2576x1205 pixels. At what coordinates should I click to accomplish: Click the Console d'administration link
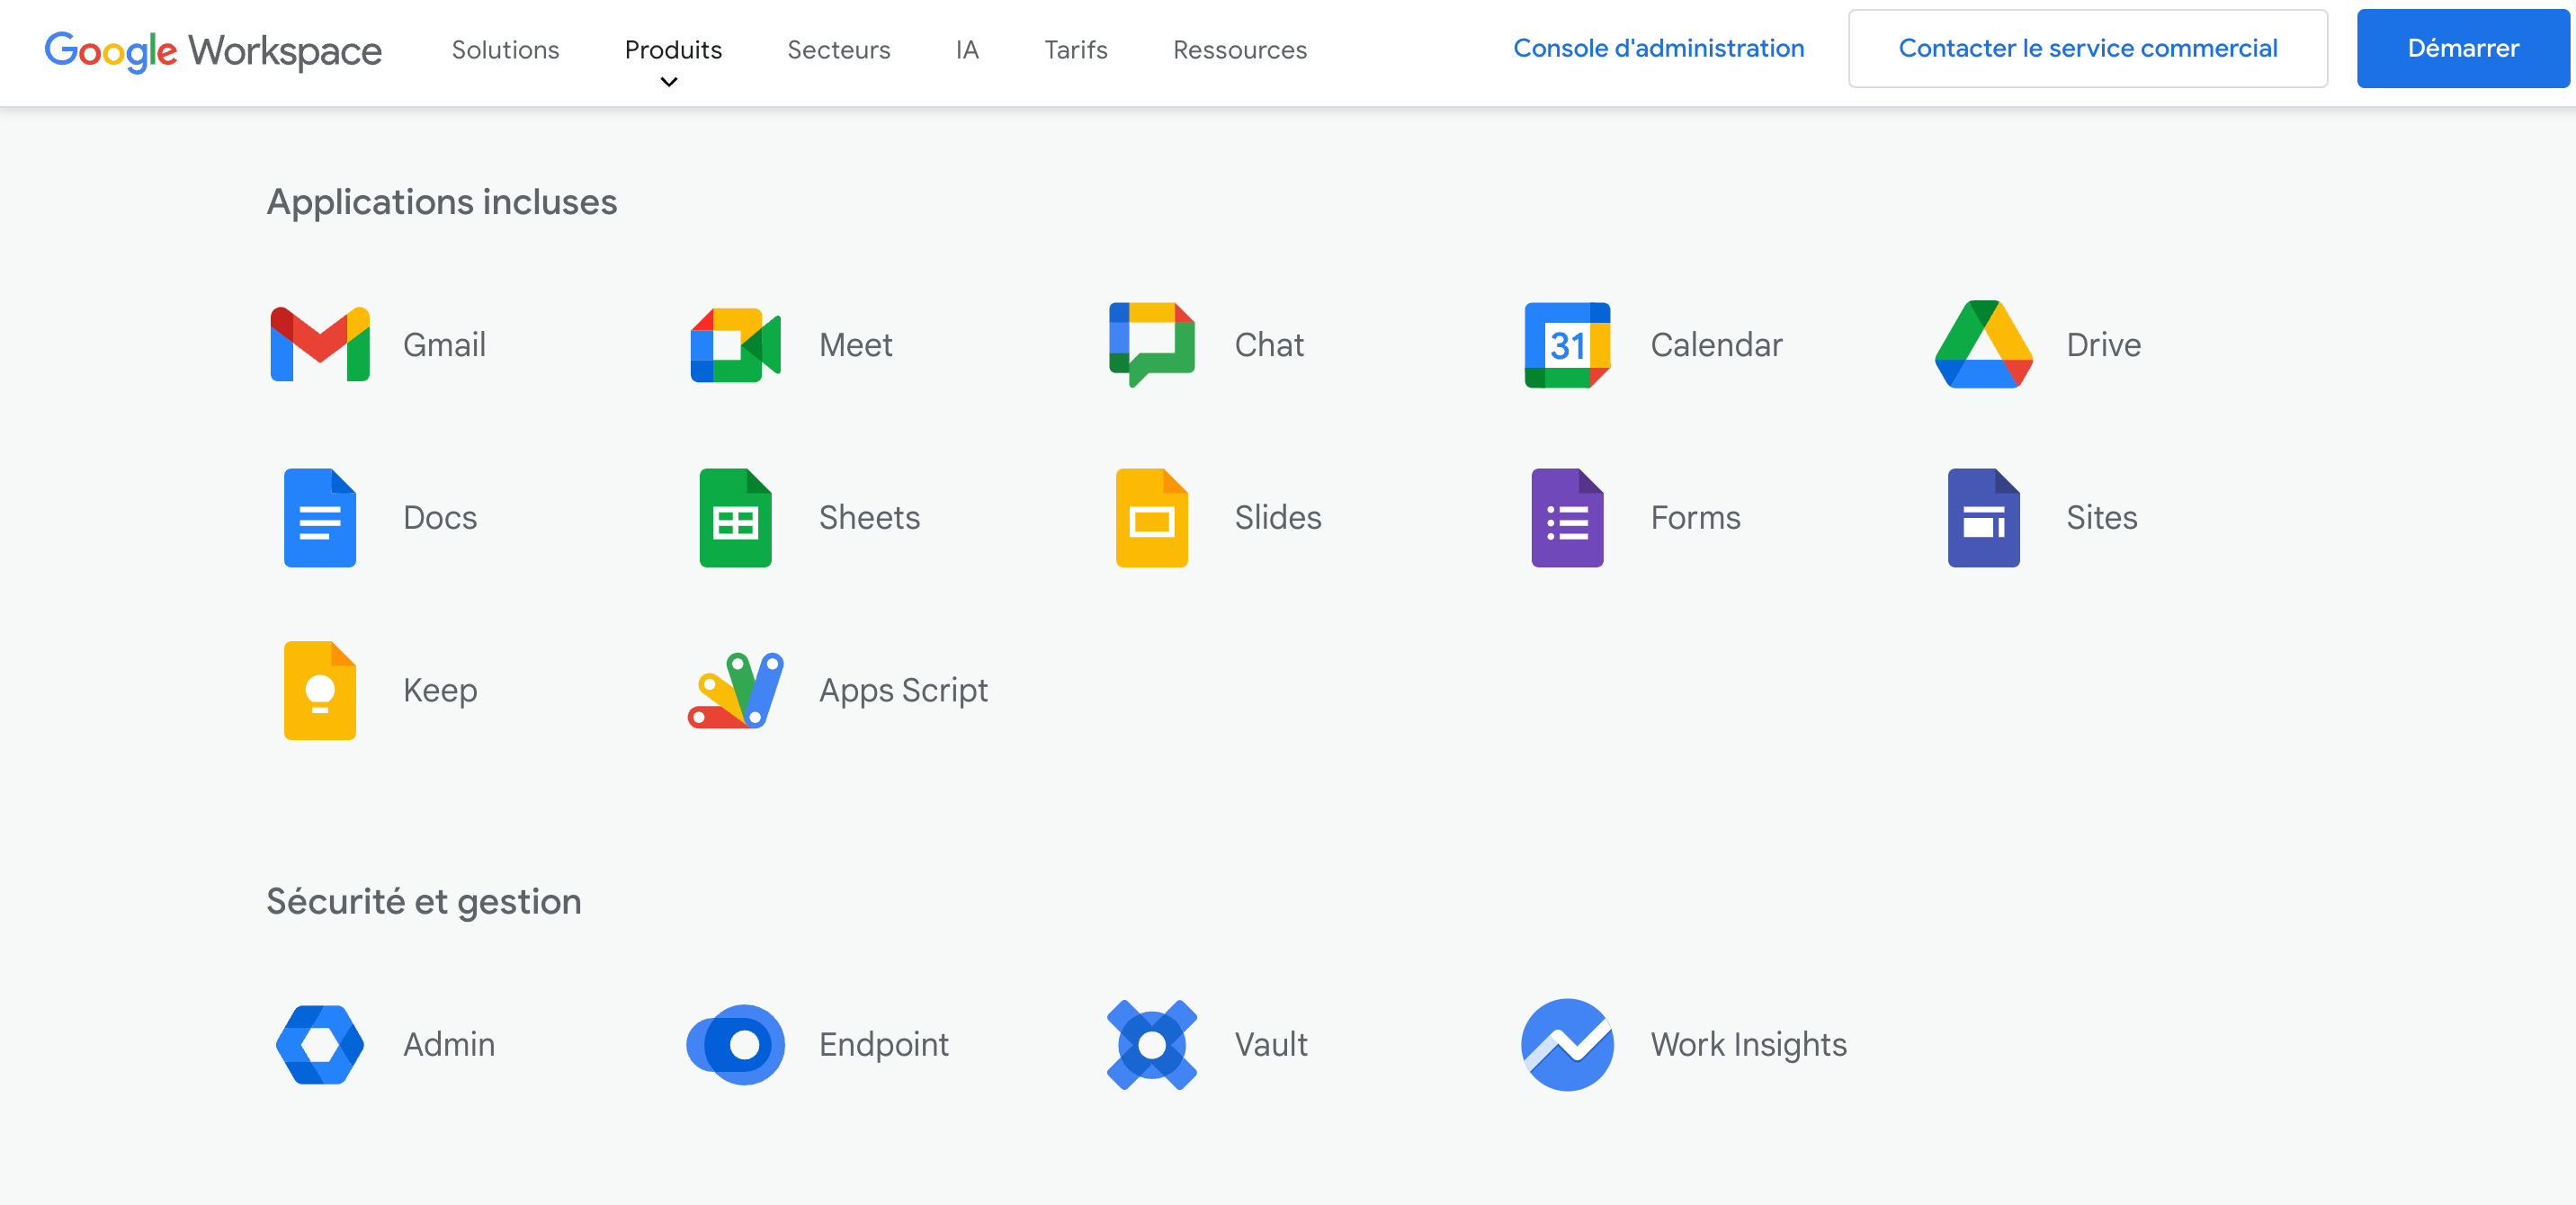coord(1658,47)
